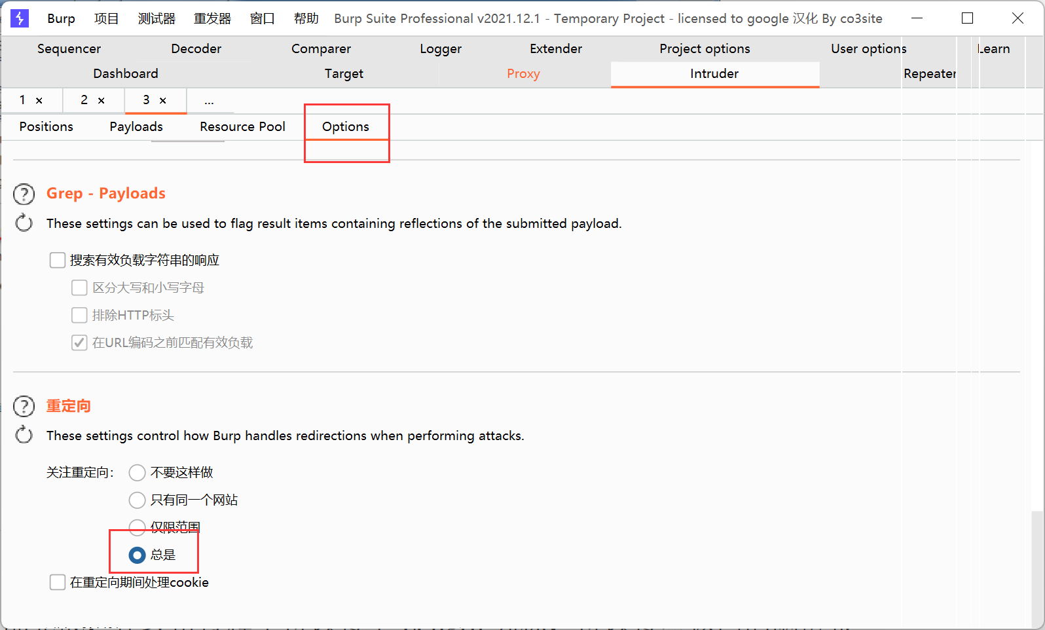Open the User options tab
The width and height of the screenshot is (1045, 630).
pyautogui.click(x=869, y=48)
